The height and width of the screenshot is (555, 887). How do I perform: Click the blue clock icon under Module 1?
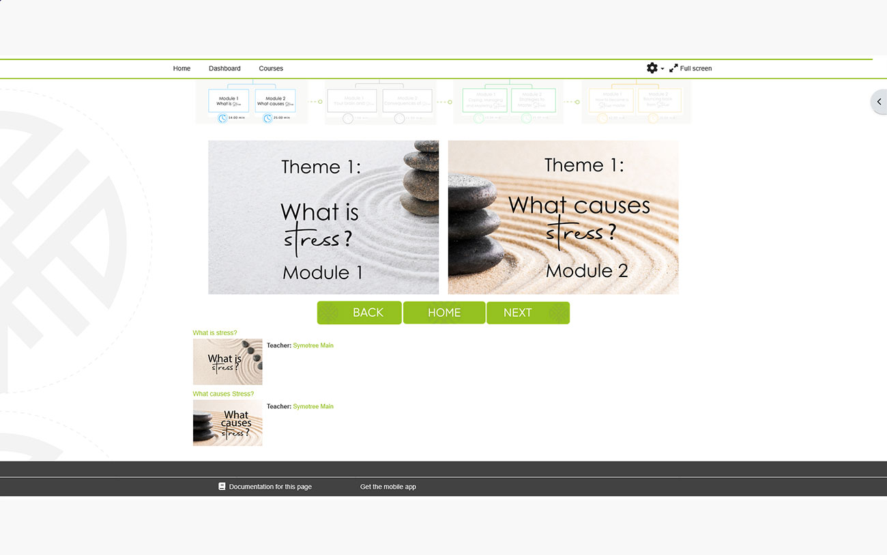222,118
